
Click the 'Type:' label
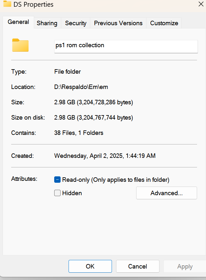point(19,72)
